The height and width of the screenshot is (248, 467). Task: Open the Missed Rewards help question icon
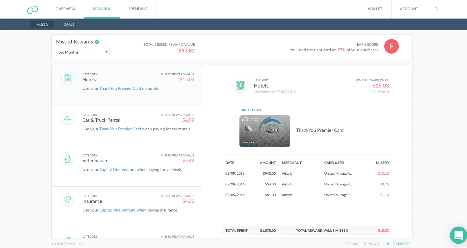(97, 42)
